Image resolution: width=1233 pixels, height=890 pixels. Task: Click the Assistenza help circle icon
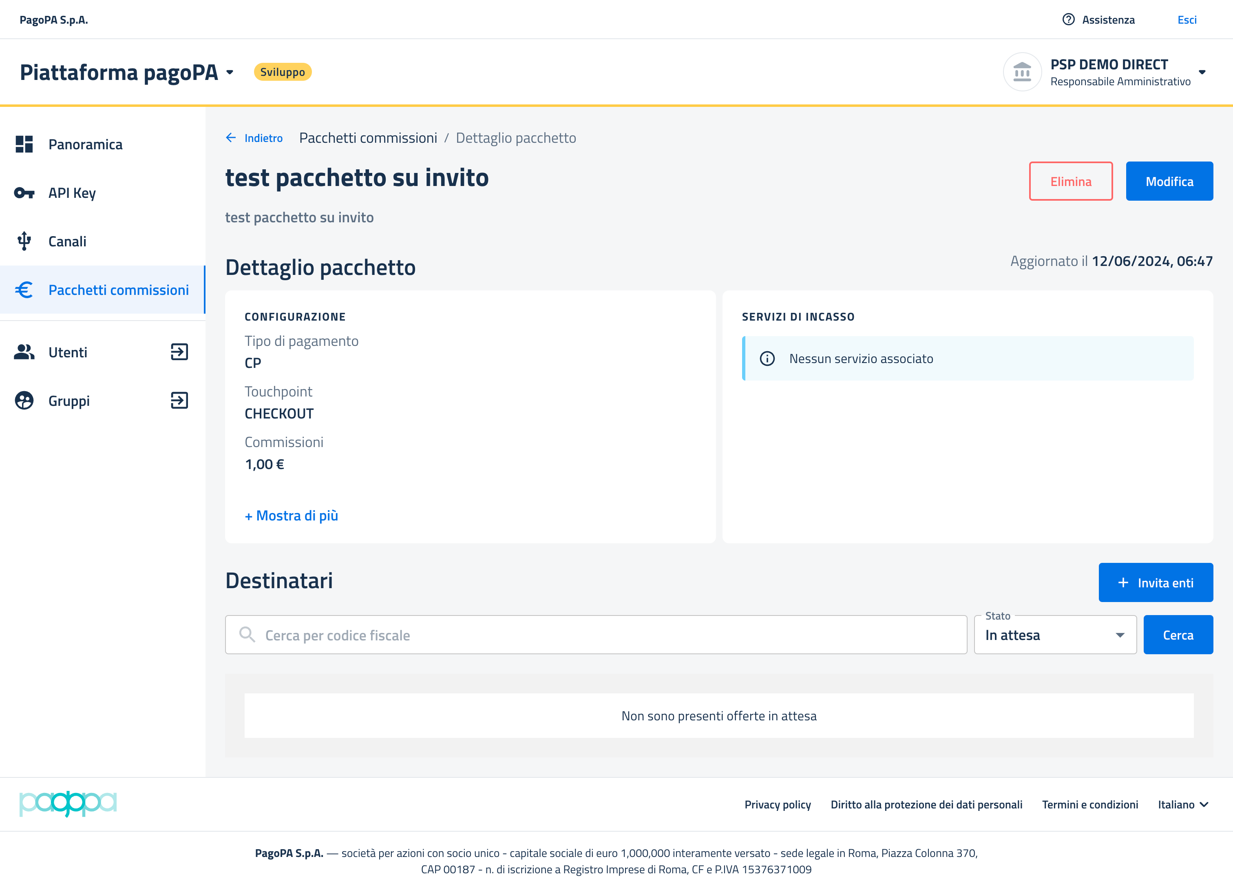1068,20
